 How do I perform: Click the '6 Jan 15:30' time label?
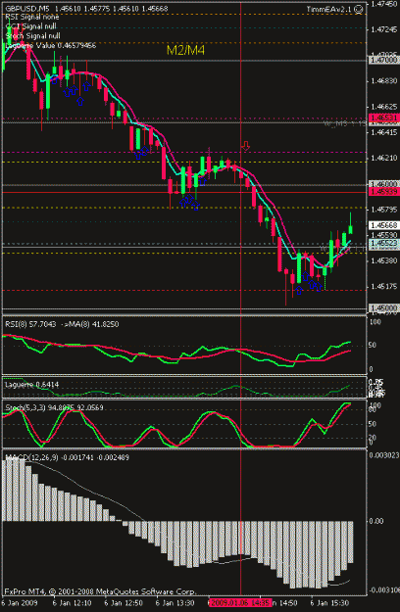click(x=329, y=602)
